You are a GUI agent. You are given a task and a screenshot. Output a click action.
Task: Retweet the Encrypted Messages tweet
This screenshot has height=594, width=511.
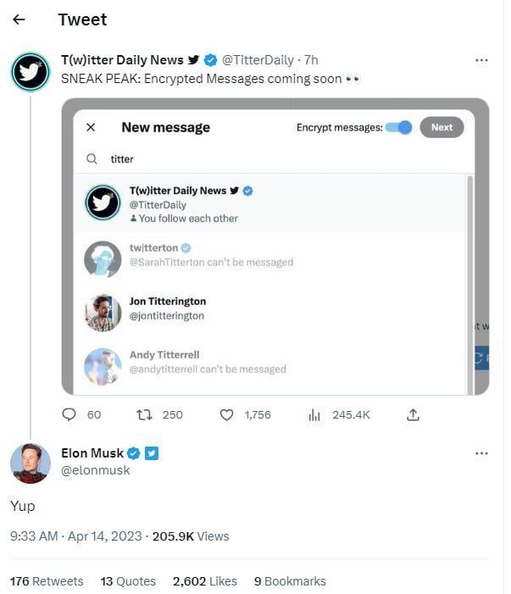coord(144,414)
